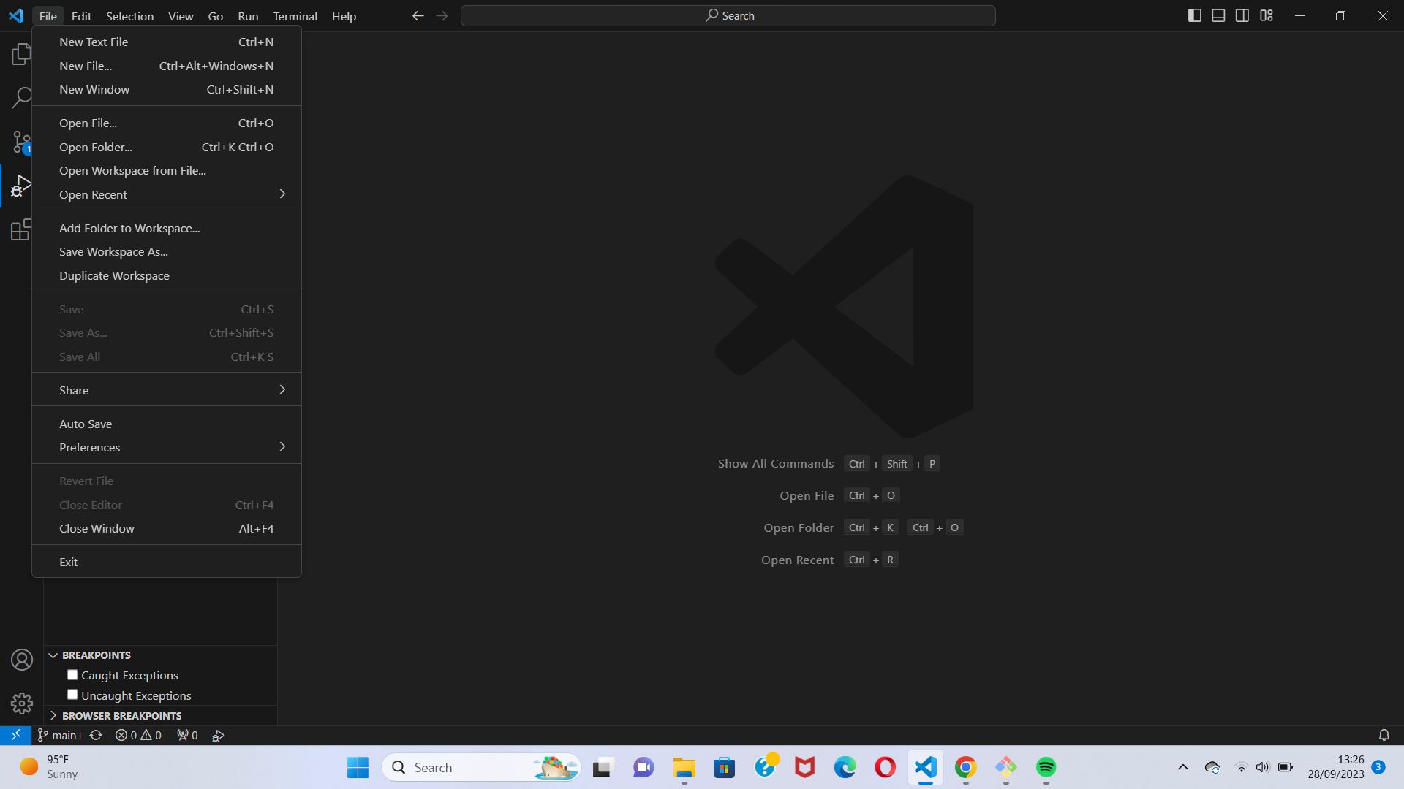Click the remote window indicator in status bar
Screen dimensions: 1404x789
(15, 735)
